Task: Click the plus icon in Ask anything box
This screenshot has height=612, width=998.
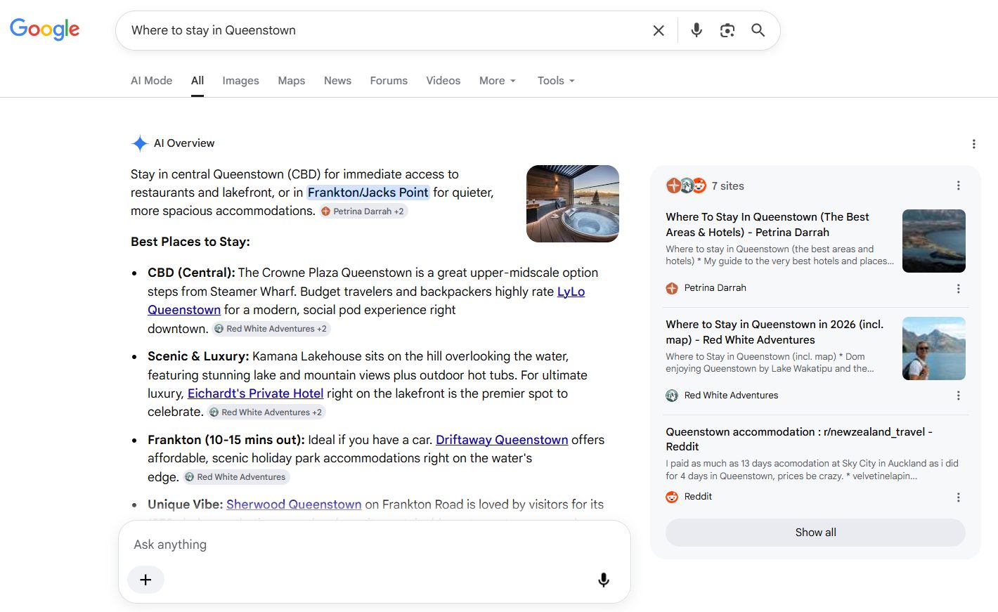Action: [x=145, y=580]
